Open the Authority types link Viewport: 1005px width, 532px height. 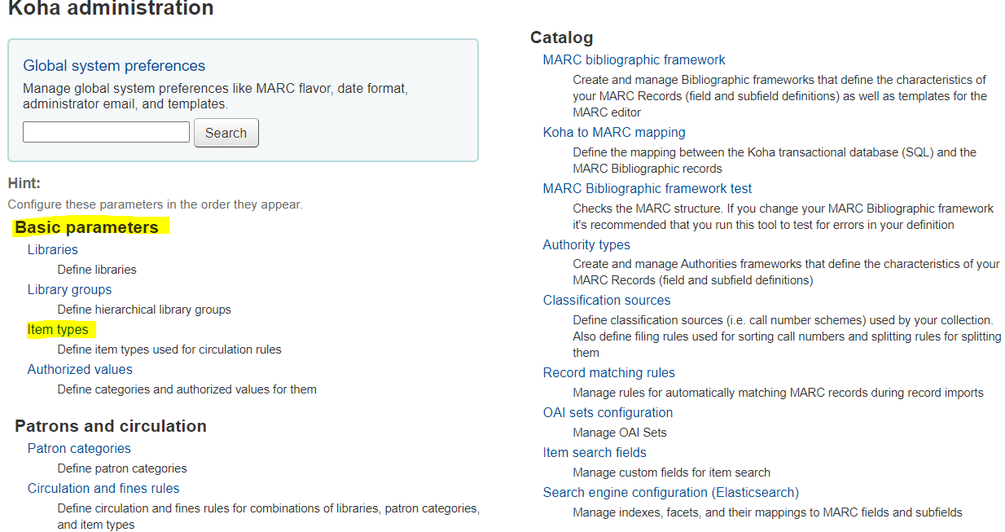[x=586, y=244]
